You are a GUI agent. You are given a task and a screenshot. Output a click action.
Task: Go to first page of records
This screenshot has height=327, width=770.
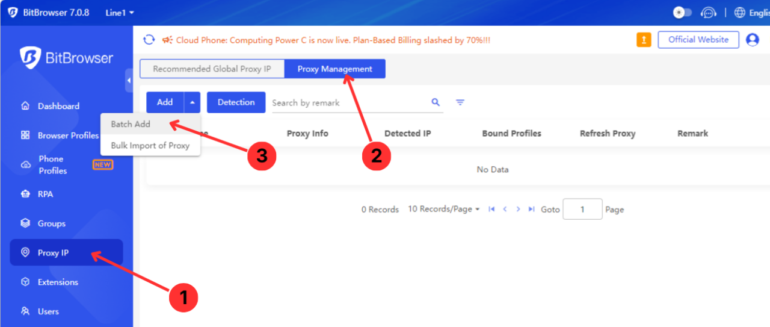click(x=491, y=209)
